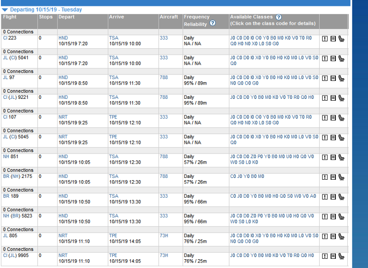View details list icon for NH 851
The width and height of the screenshot is (368, 268).
coord(333,157)
